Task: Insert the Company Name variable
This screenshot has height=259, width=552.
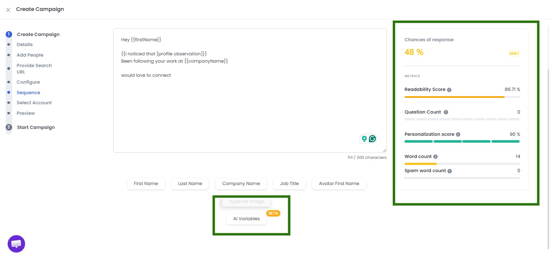Action: tap(241, 183)
